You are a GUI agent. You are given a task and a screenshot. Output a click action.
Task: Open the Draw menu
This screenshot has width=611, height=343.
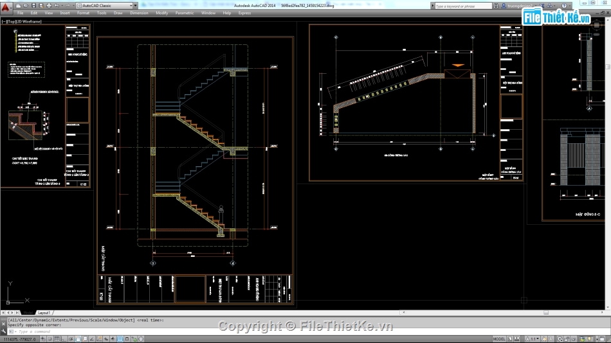118,13
